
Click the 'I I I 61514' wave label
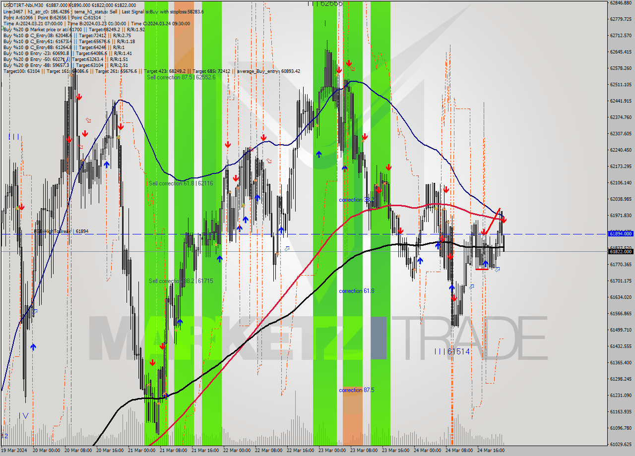coord(452,351)
